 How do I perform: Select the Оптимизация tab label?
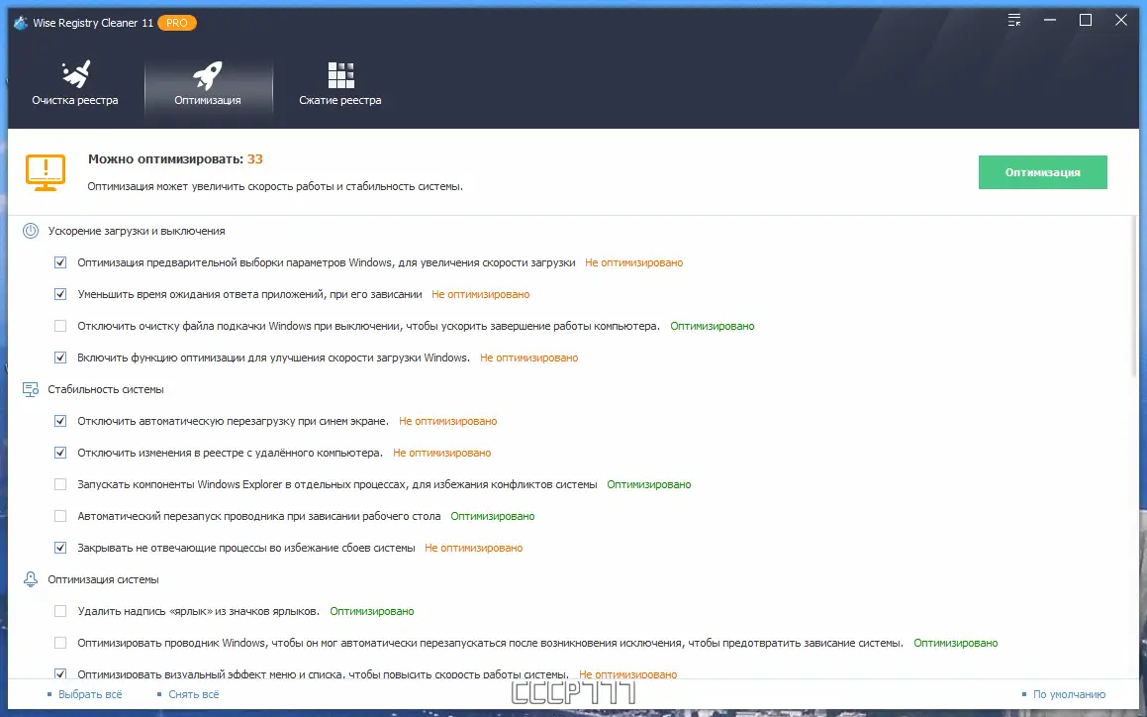coord(208,100)
